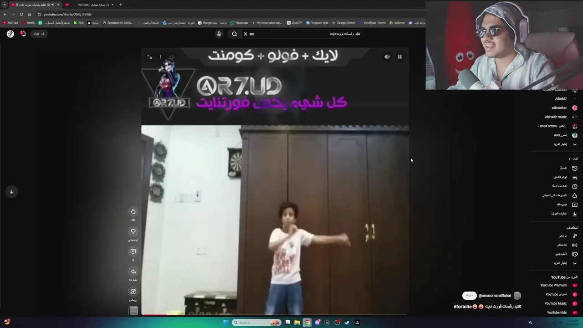The height and width of the screenshot is (328, 583).
Task: Open the Live explore item in the sidebar
Action: [568, 245]
